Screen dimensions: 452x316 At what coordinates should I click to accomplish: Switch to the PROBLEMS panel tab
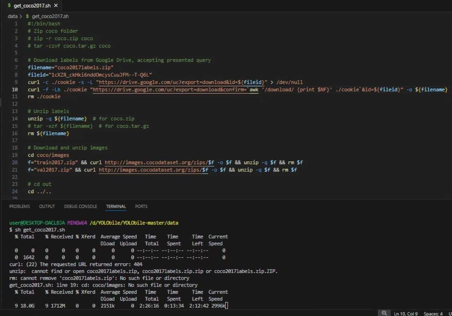[x=19, y=207]
